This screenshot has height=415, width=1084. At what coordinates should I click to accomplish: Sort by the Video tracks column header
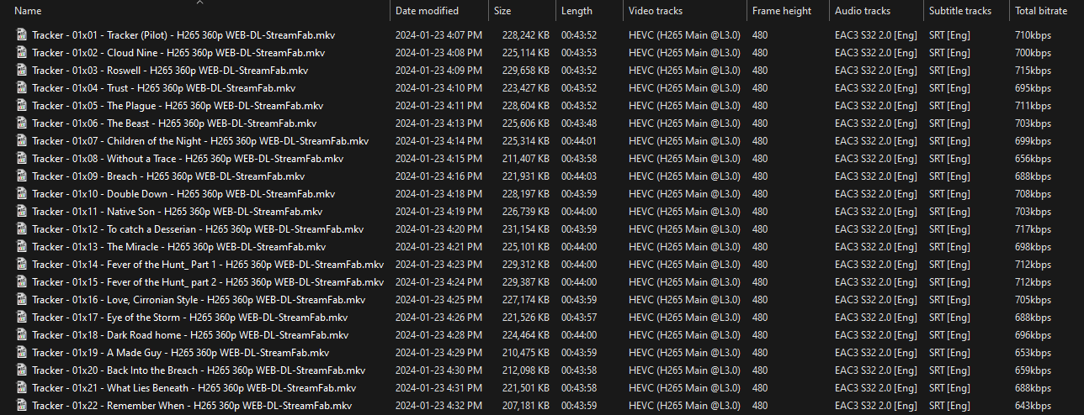point(656,11)
